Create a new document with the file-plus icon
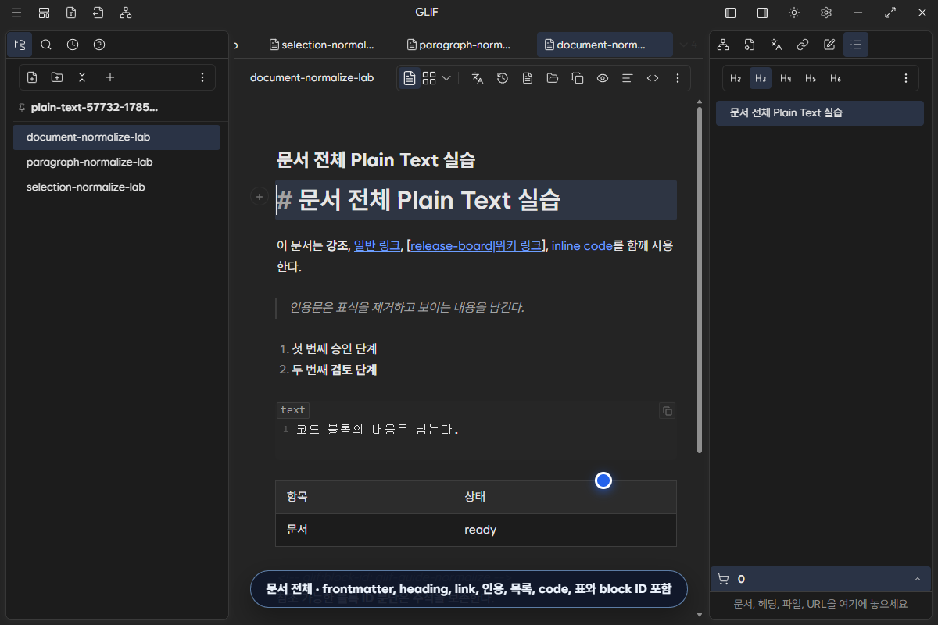 32,77
